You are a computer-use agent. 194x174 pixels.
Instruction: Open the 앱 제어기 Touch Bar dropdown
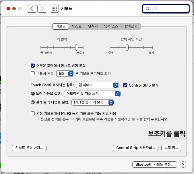click(97, 85)
